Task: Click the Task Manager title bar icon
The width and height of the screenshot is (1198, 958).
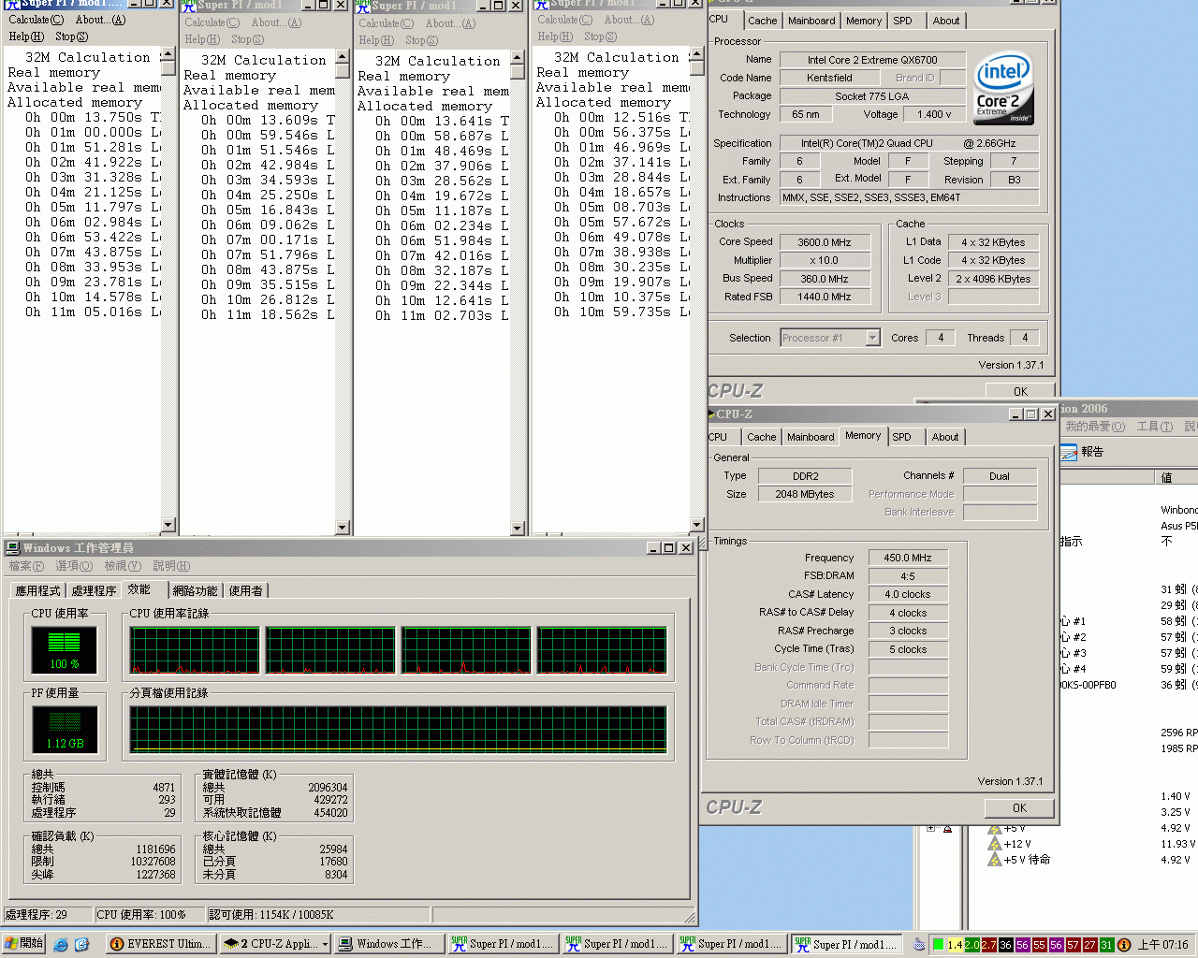Action: coord(13,548)
